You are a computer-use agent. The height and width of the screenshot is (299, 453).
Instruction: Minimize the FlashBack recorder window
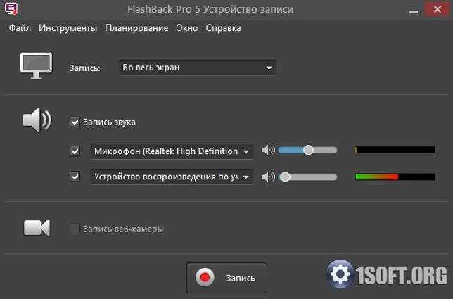pyautogui.click(x=414, y=10)
